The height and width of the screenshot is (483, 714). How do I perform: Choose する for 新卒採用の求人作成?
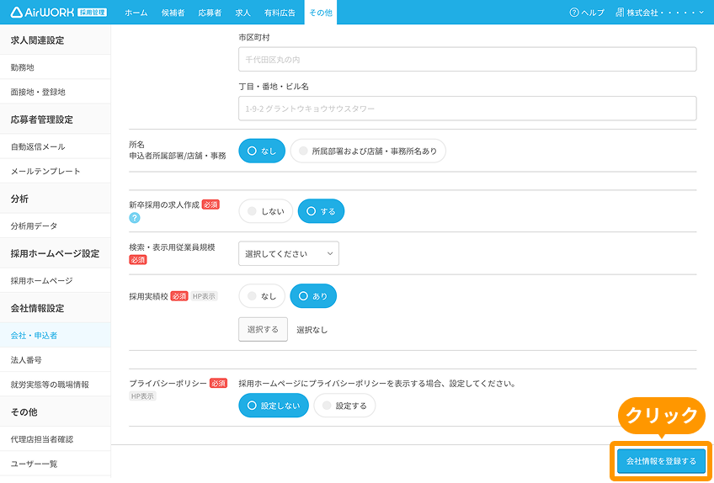tap(321, 211)
